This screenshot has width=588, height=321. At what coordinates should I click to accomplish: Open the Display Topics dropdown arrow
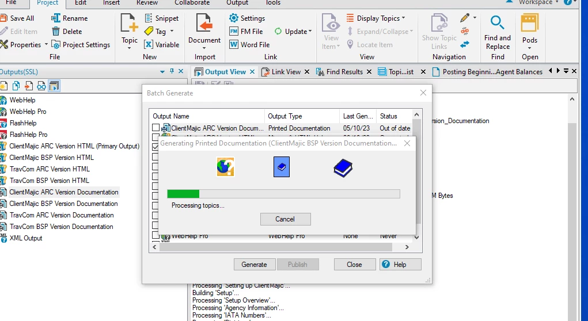pos(404,18)
